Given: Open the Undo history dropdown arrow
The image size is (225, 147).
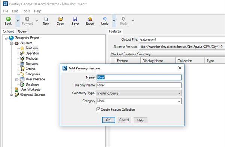Looking at the screenshot, I should [114, 21].
